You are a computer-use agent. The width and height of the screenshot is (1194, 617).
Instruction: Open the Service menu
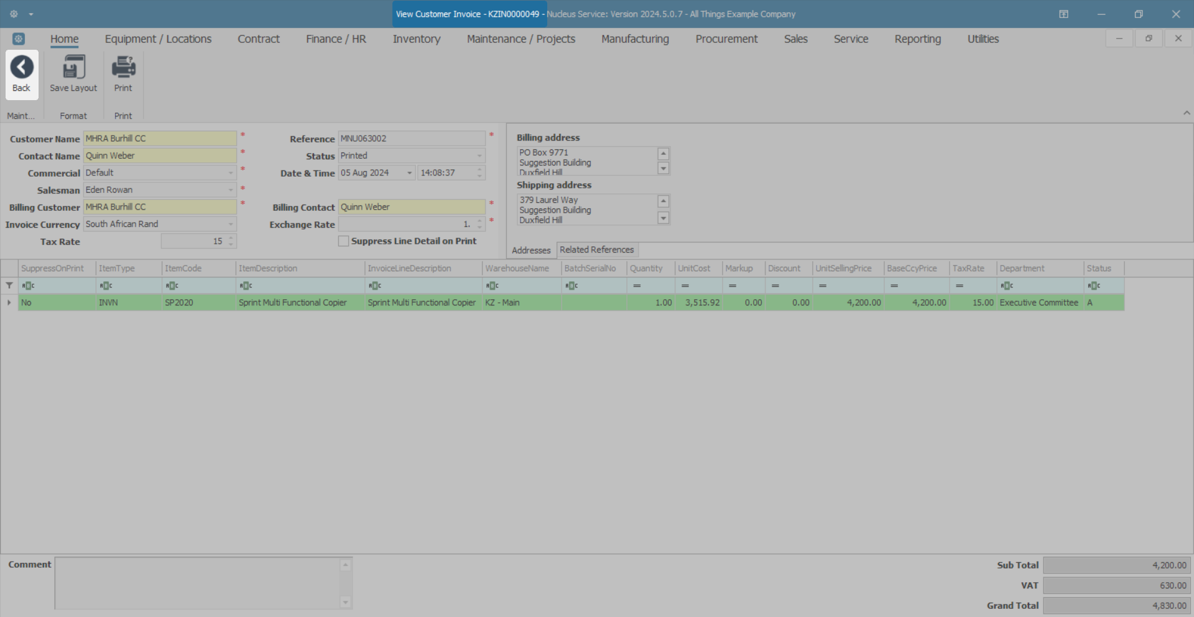(x=851, y=39)
